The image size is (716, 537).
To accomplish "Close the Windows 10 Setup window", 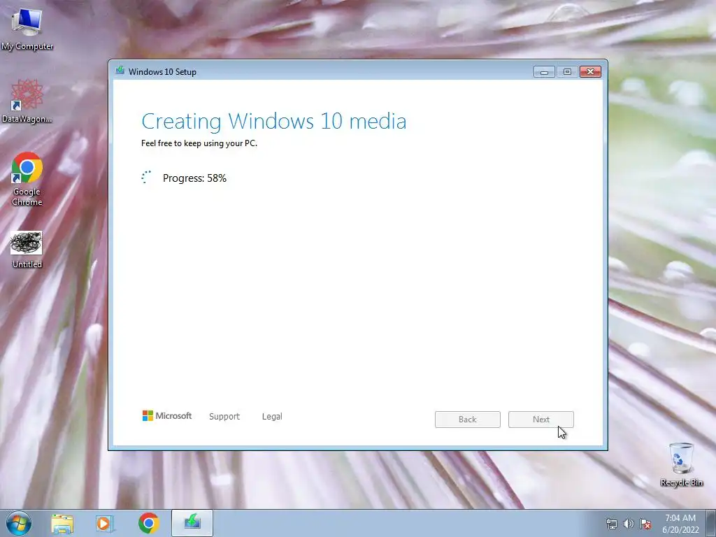I will [590, 72].
